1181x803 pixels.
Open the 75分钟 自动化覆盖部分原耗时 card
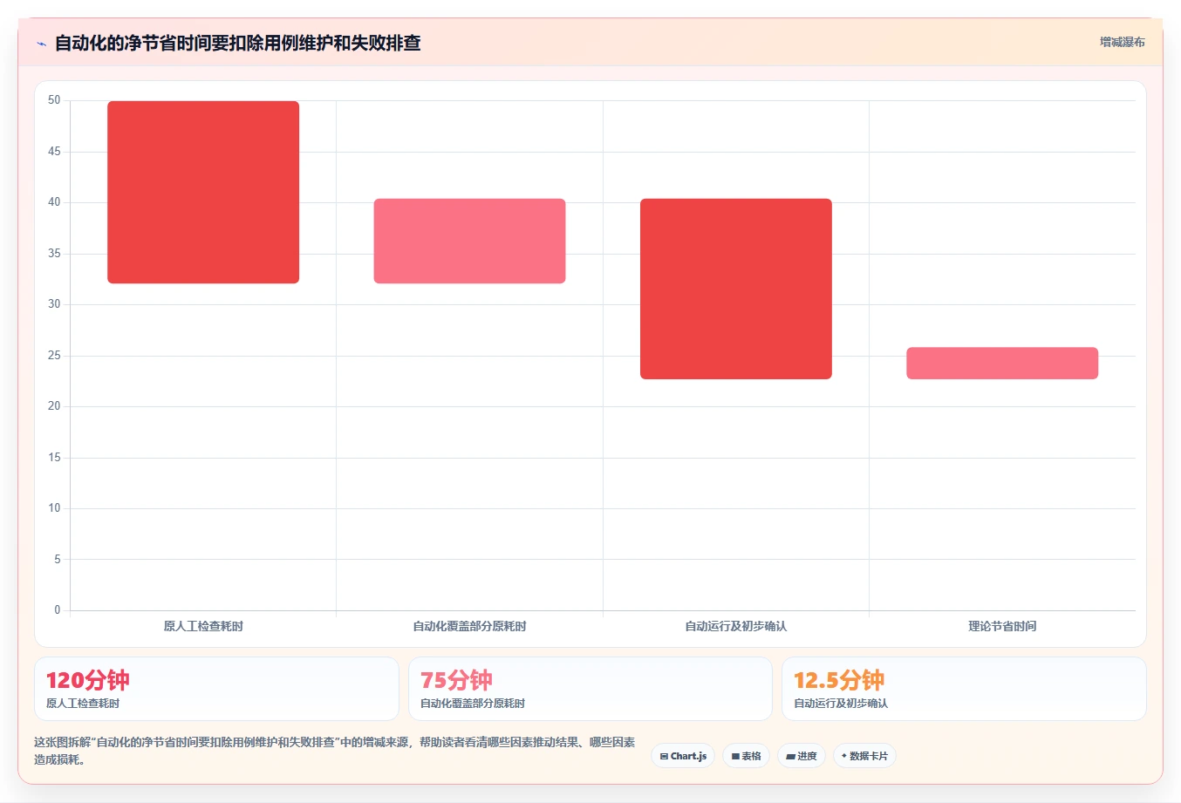(x=590, y=689)
